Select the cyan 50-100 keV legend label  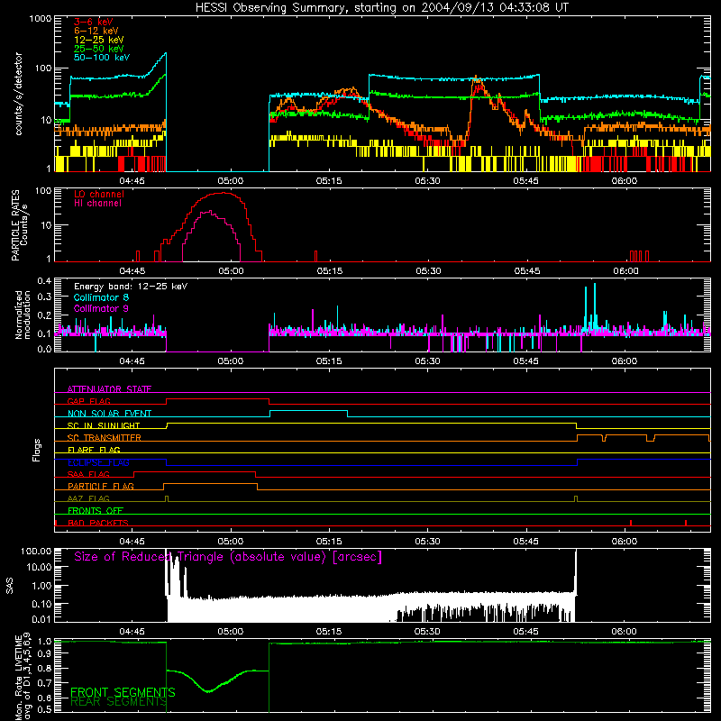click(x=102, y=57)
